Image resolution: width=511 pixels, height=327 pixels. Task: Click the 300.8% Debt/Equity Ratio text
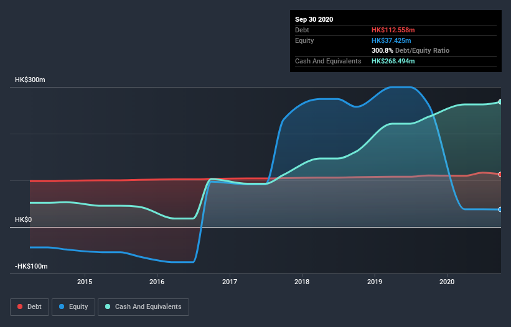point(410,51)
